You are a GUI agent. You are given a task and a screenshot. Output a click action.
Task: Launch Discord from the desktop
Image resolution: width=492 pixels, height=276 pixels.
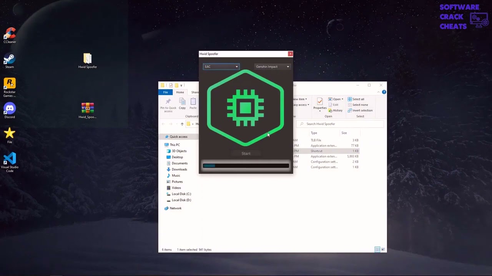pyautogui.click(x=10, y=111)
